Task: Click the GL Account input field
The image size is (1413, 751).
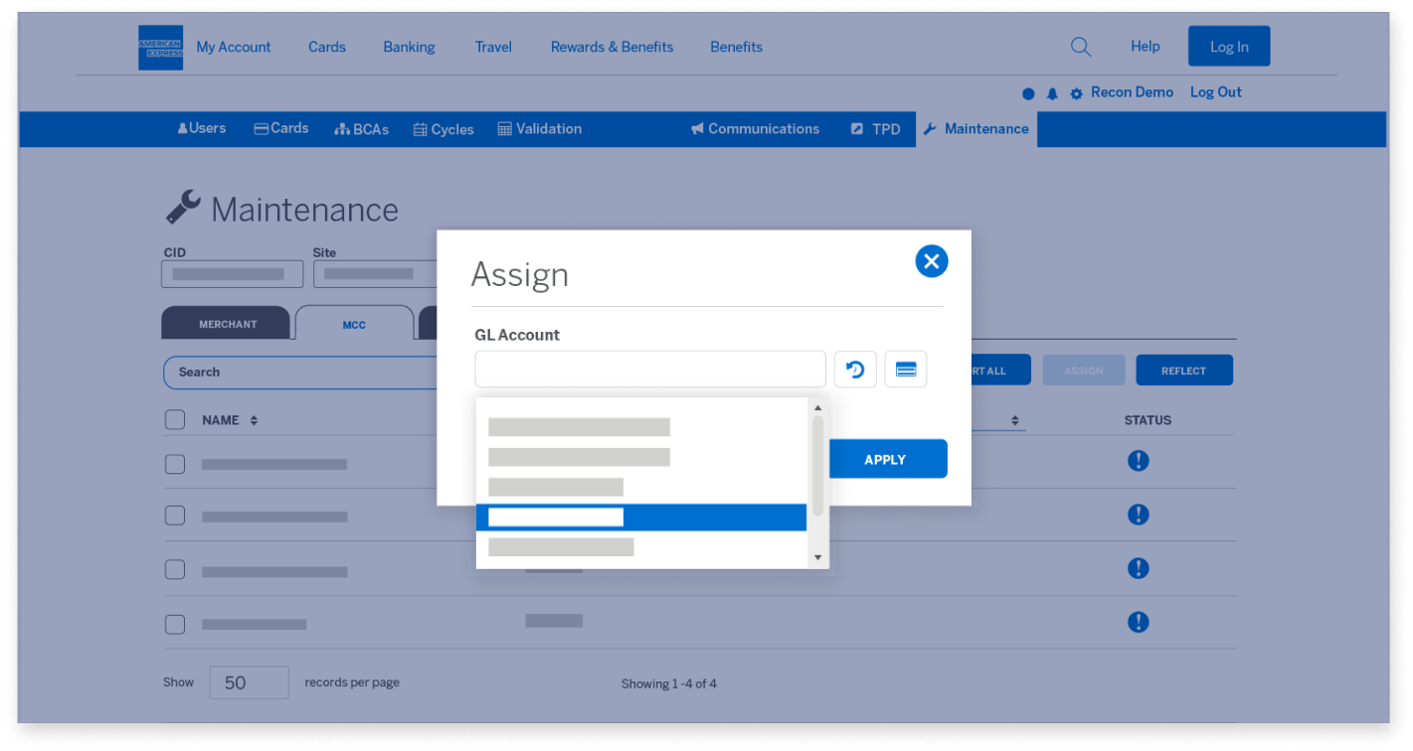Action: pyautogui.click(x=649, y=370)
